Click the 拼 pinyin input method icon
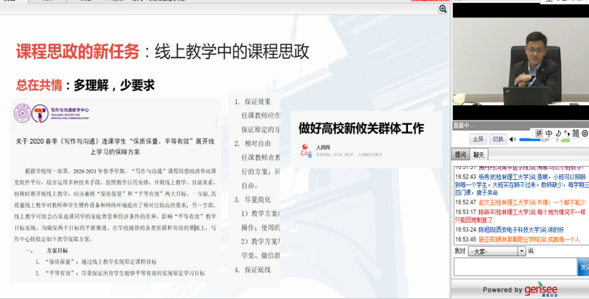 (x=539, y=133)
